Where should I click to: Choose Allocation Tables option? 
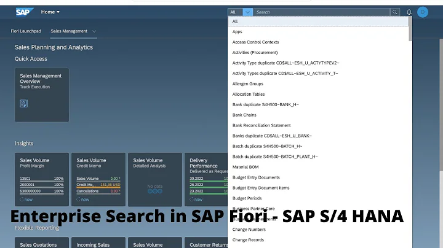pos(318,94)
